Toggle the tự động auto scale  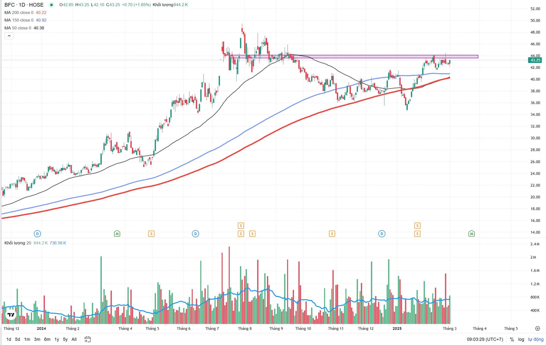pyautogui.click(x=535, y=339)
